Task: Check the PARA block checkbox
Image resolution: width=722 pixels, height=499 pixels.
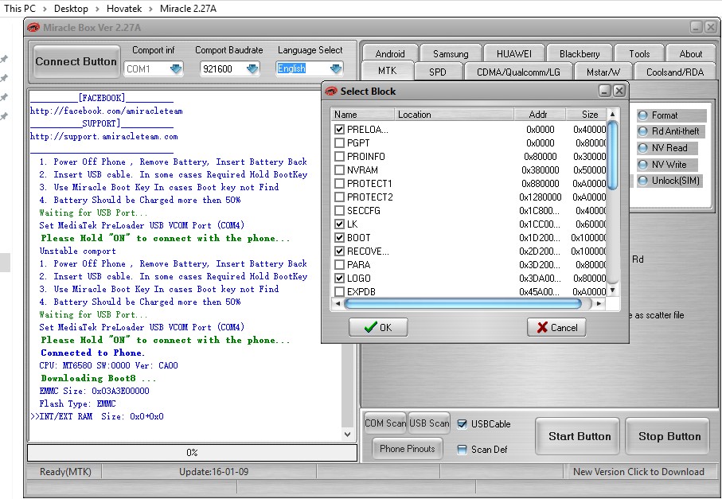Action: 339,265
